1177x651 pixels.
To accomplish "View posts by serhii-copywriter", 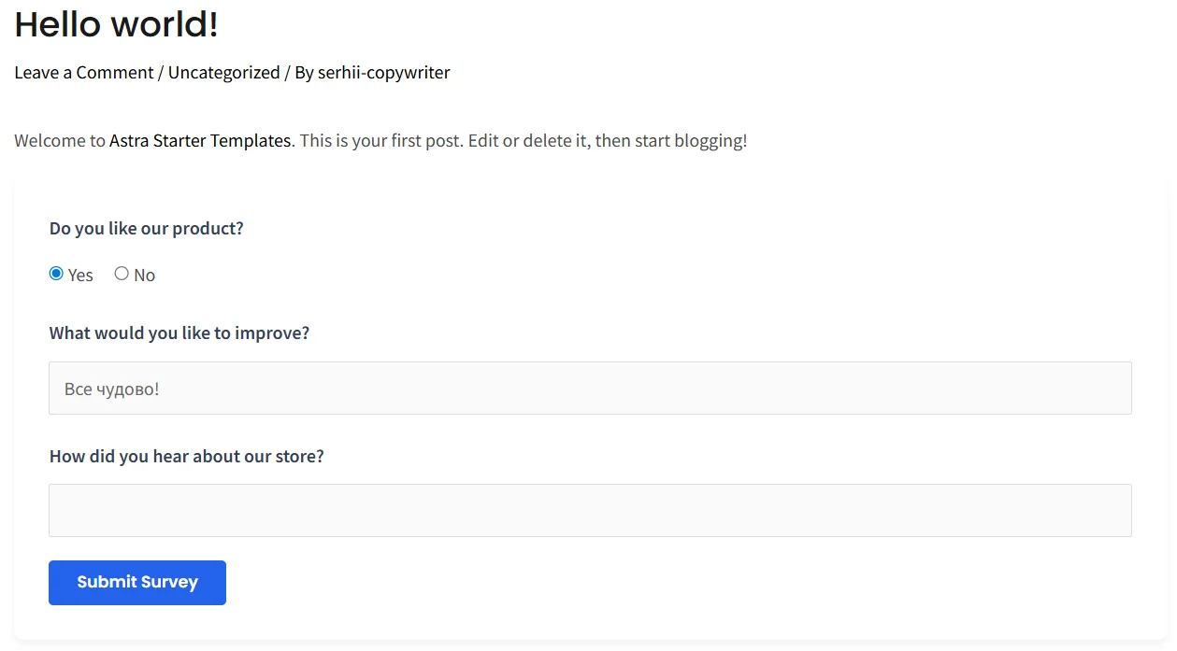I will [383, 72].
